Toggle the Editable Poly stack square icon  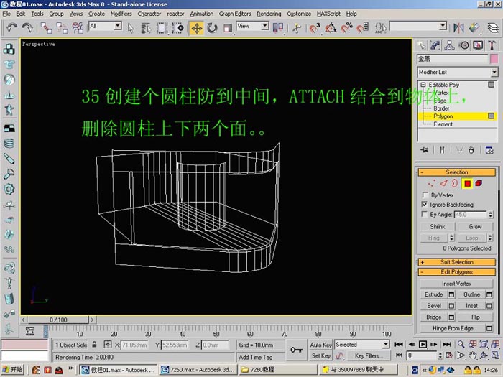[491, 84]
